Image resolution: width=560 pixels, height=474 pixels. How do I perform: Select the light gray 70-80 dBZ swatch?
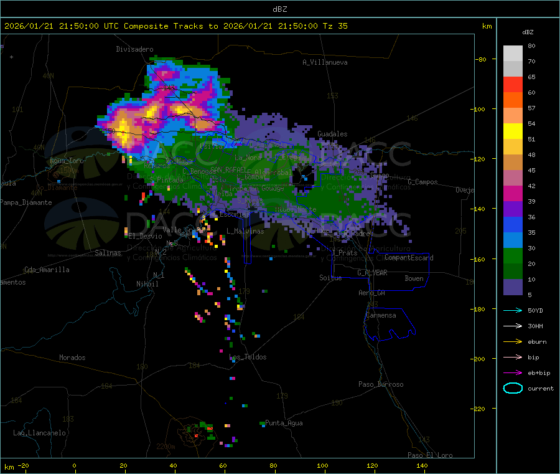click(x=513, y=54)
